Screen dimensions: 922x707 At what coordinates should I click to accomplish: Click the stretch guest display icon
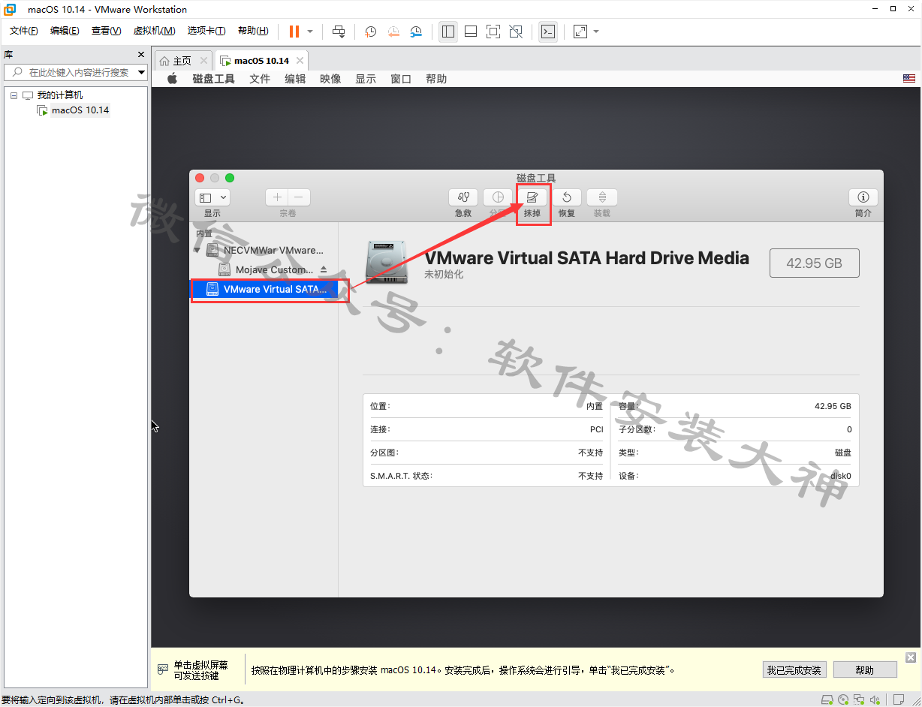tap(580, 32)
